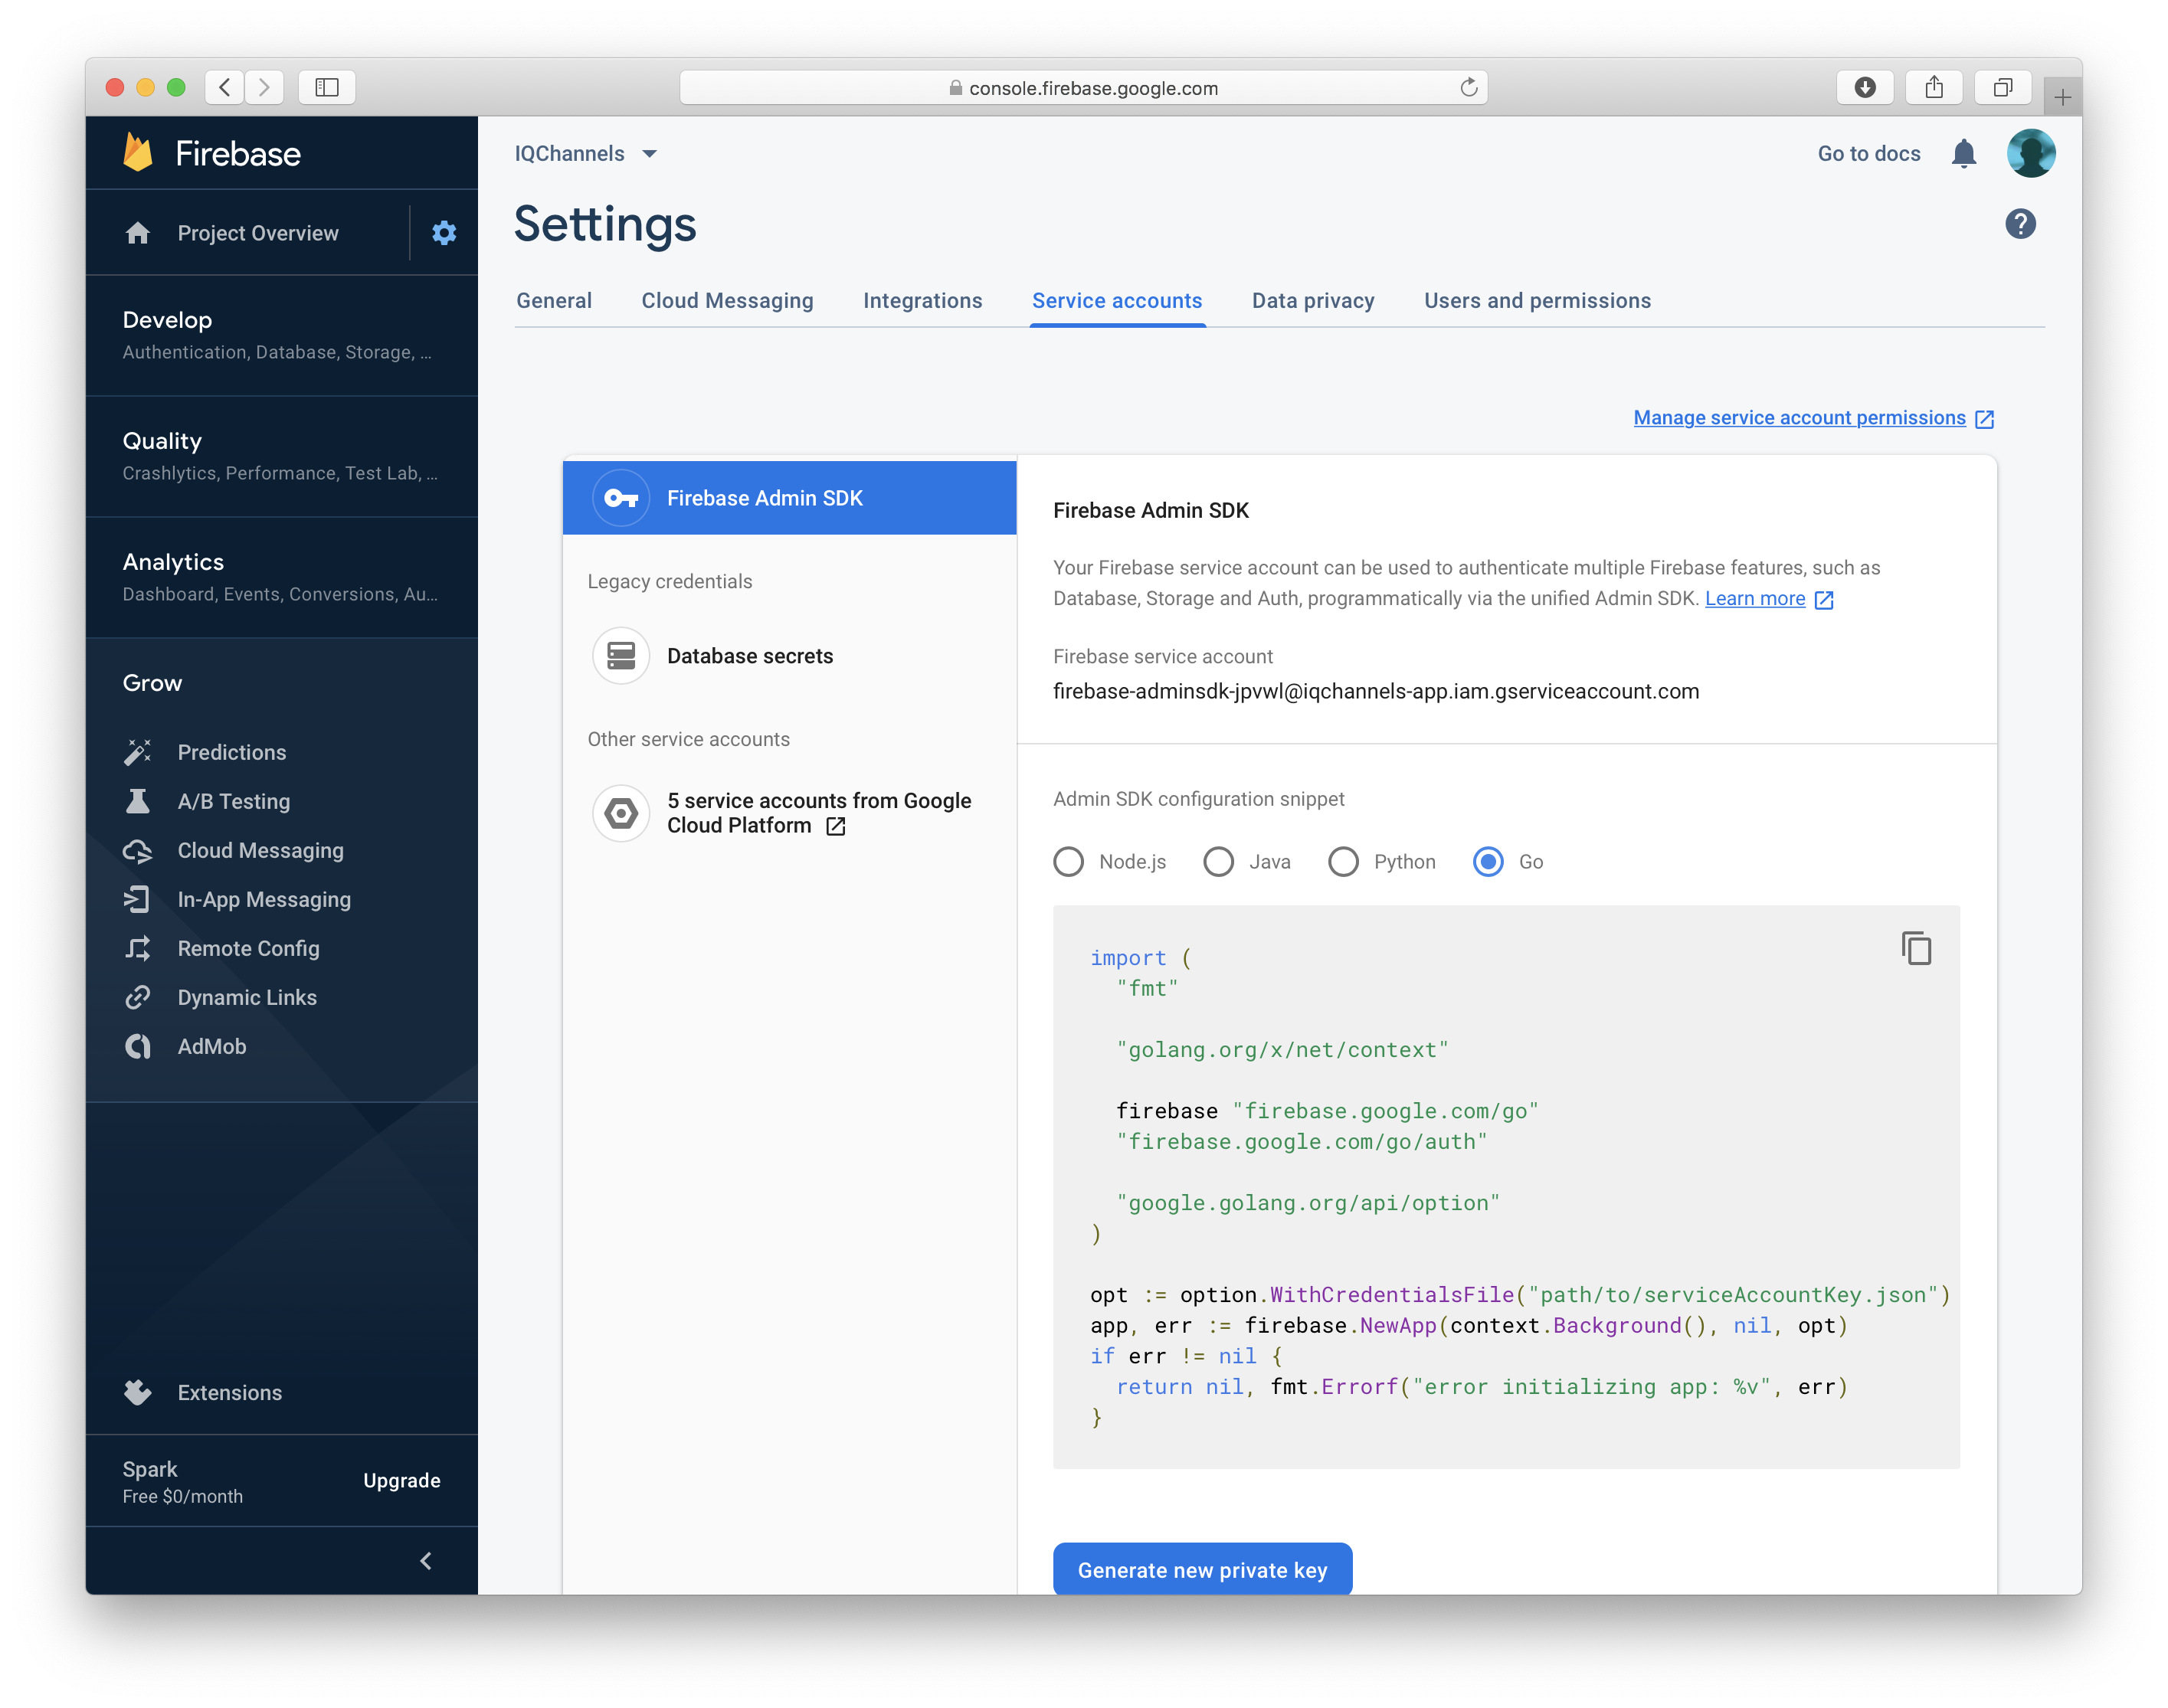Select Firebase Admin SDK in list
Viewport: 2168px width, 1708px height.
(790, 498)
